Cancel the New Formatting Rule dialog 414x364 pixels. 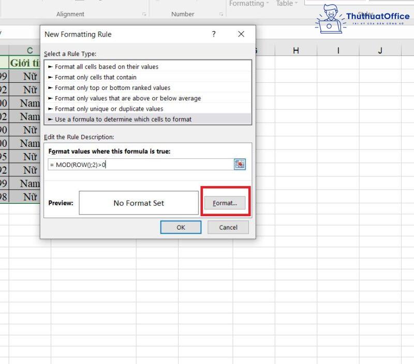[x=228, y=228]
